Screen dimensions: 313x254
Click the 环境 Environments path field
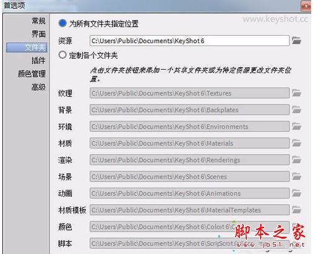189,126
